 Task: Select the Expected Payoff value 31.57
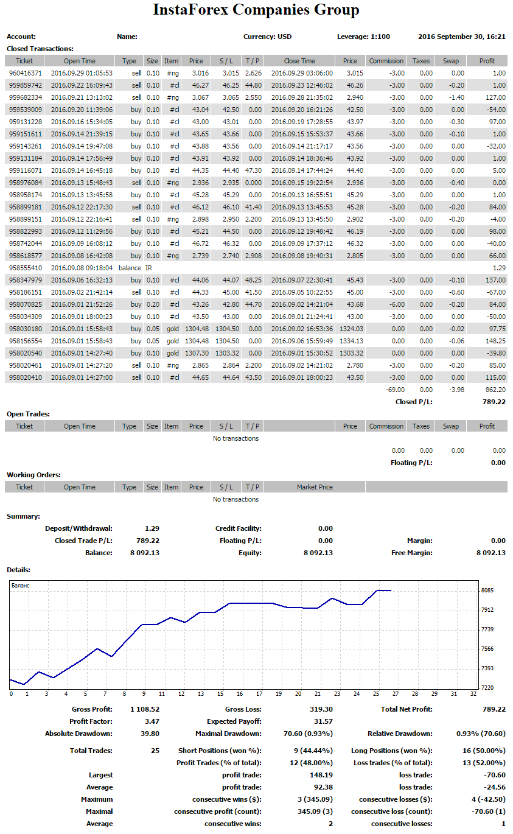pos(324,721)
